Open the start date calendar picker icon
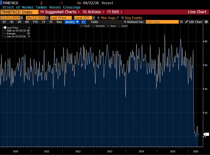Viewport: 210px width, 155px height. 22,18
